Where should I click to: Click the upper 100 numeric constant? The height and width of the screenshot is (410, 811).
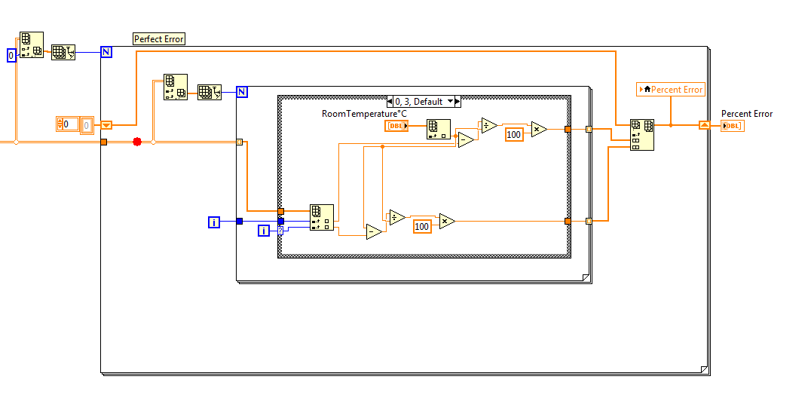tap(513, 134)
